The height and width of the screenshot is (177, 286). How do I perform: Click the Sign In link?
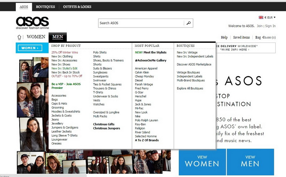point(270,26)
